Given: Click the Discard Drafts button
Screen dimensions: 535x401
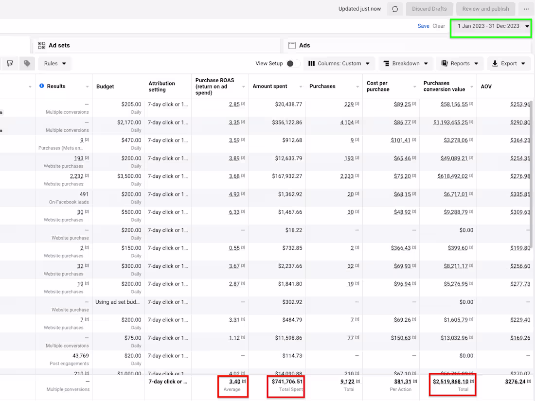Looking at the screenshot, I should coord(428,9).
